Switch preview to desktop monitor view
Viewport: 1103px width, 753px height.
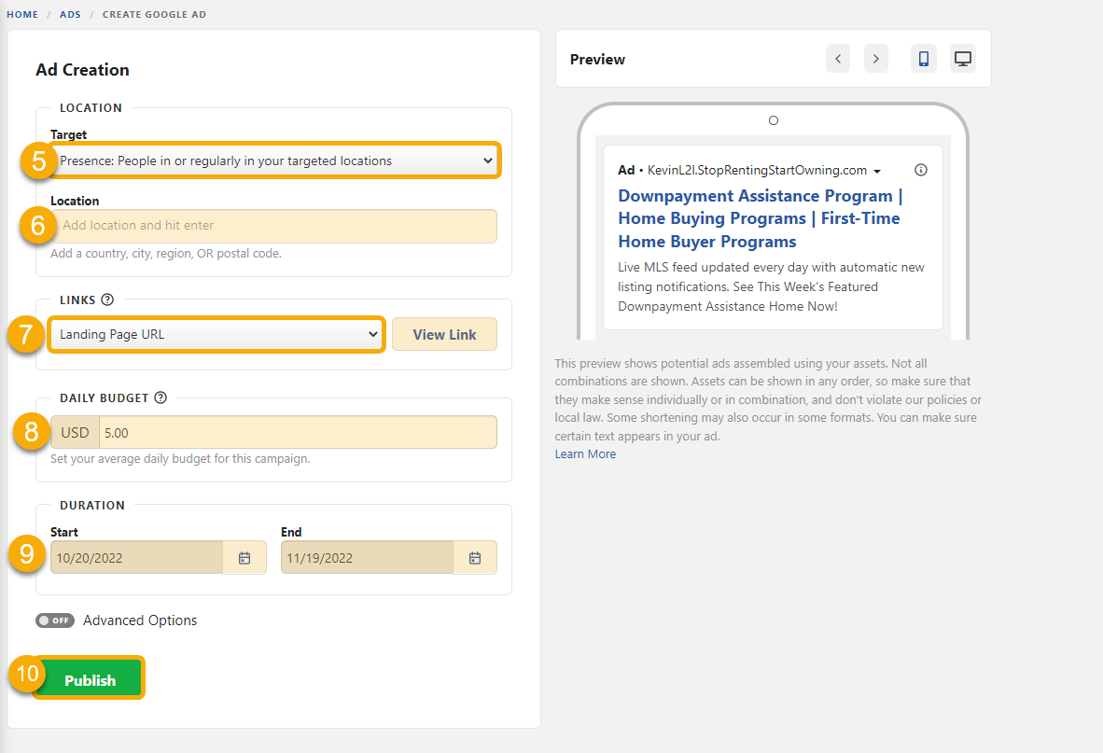point(963,59)
